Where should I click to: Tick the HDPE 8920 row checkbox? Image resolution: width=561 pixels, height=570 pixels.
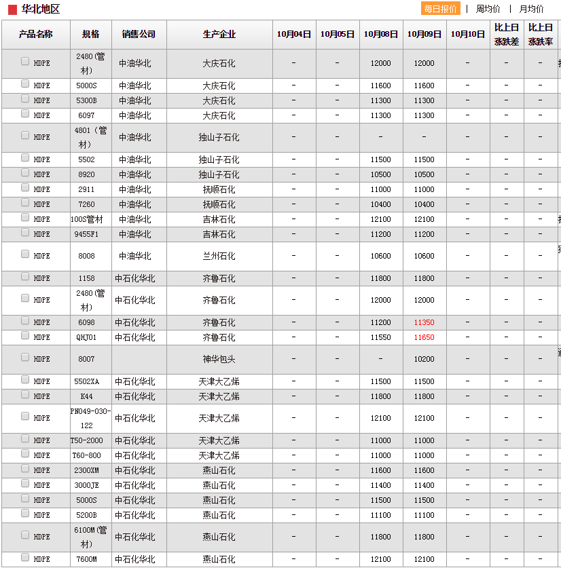(25, 172)
